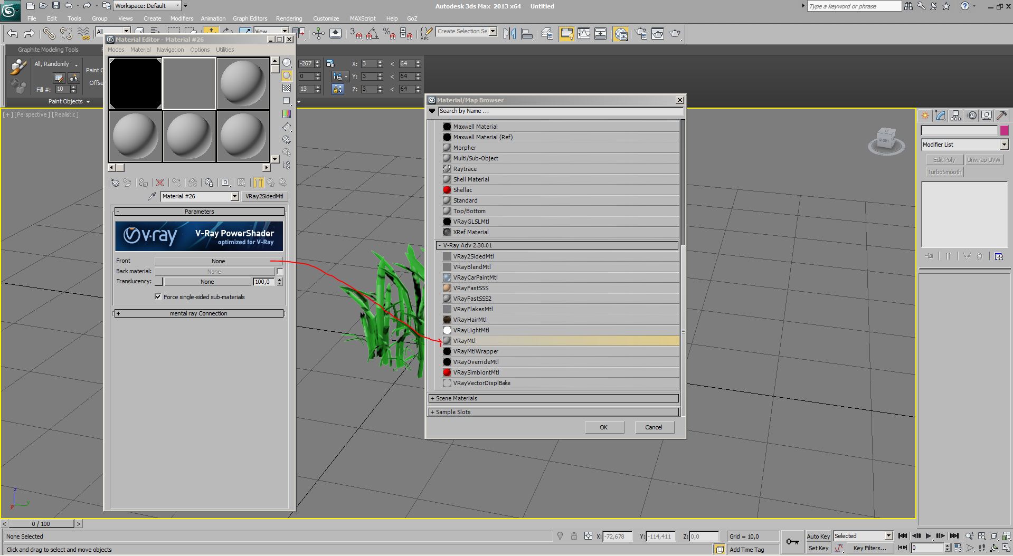Image resolution: width=1013 pixels, height=556 pixels.
Task: Uncheck Force single-sided sub-materials
Action: (158, 297)
